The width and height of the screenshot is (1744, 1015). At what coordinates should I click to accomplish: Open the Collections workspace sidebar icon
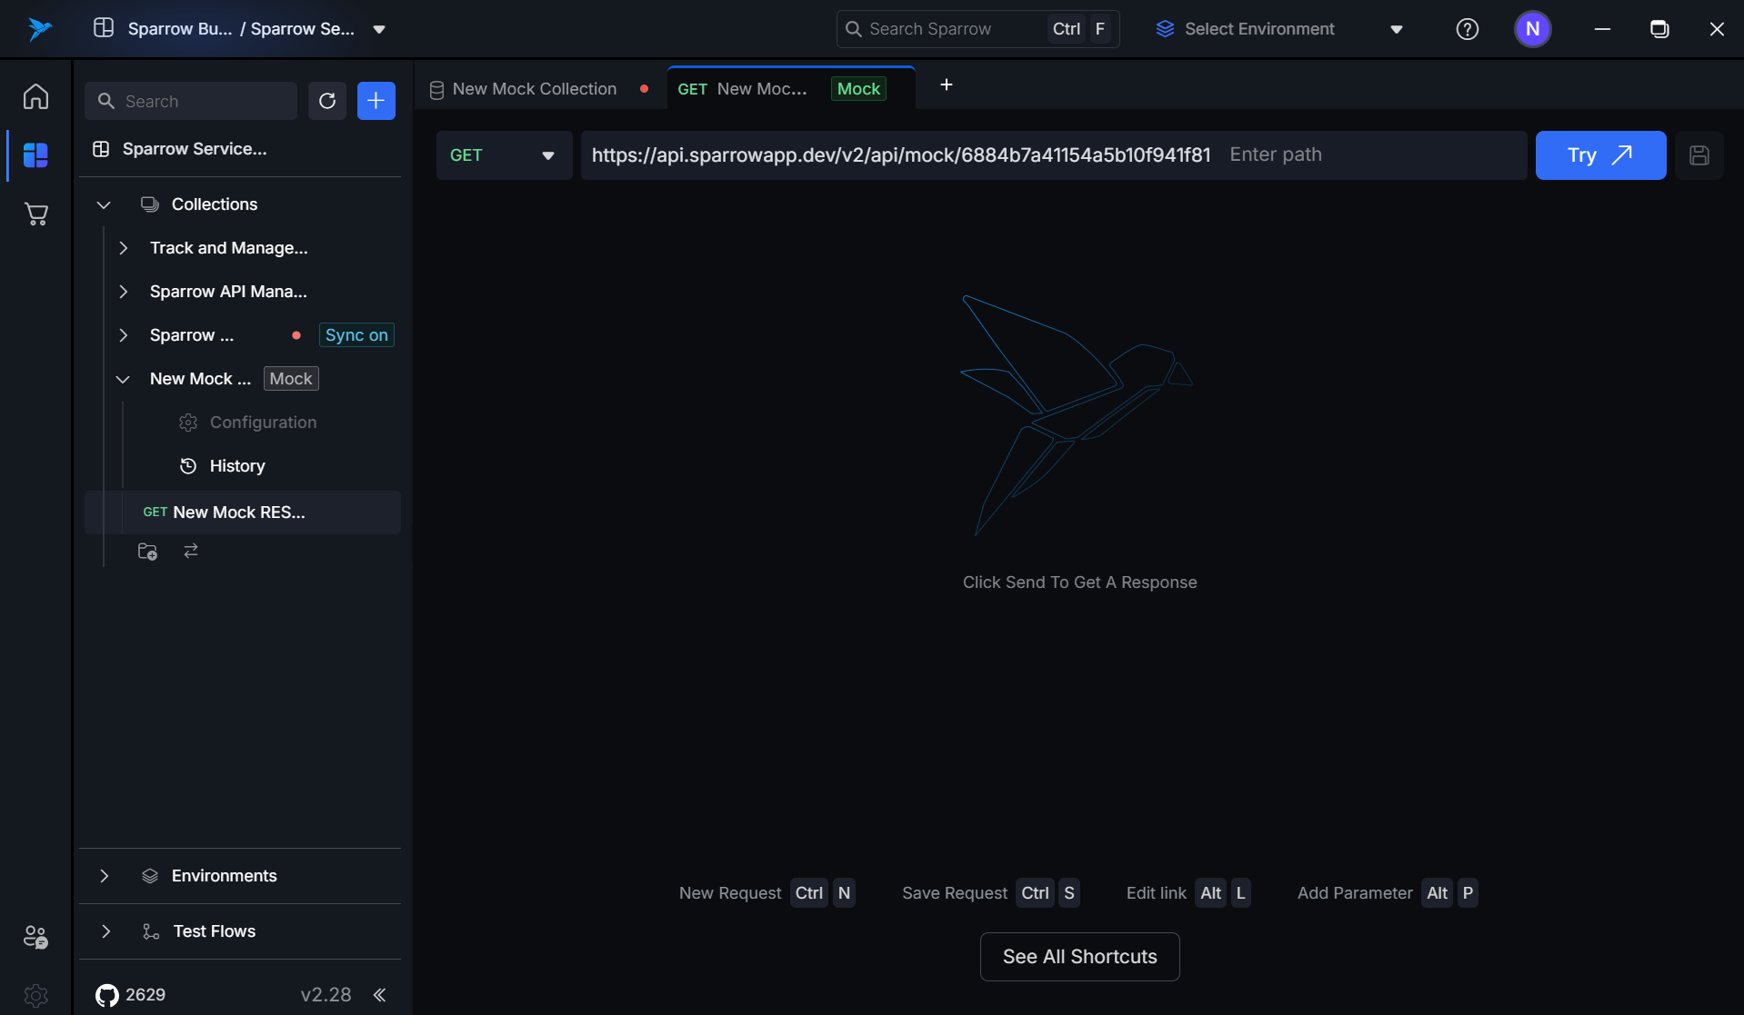tap(35, 155)
